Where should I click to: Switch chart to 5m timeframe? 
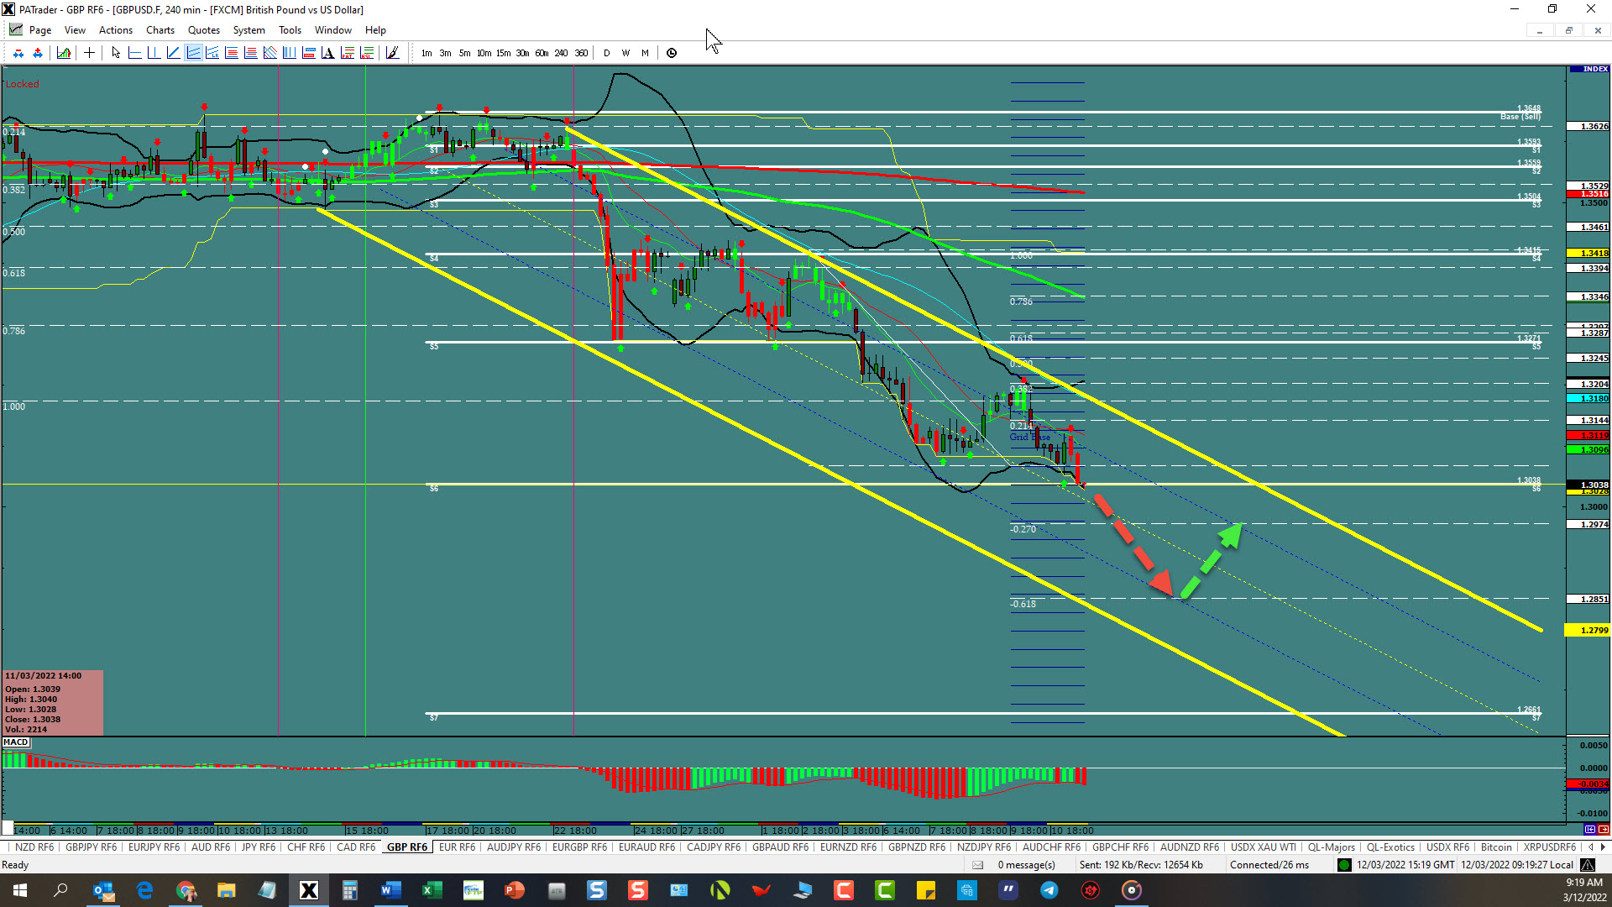pyautogui.click(x=464, y=53)
